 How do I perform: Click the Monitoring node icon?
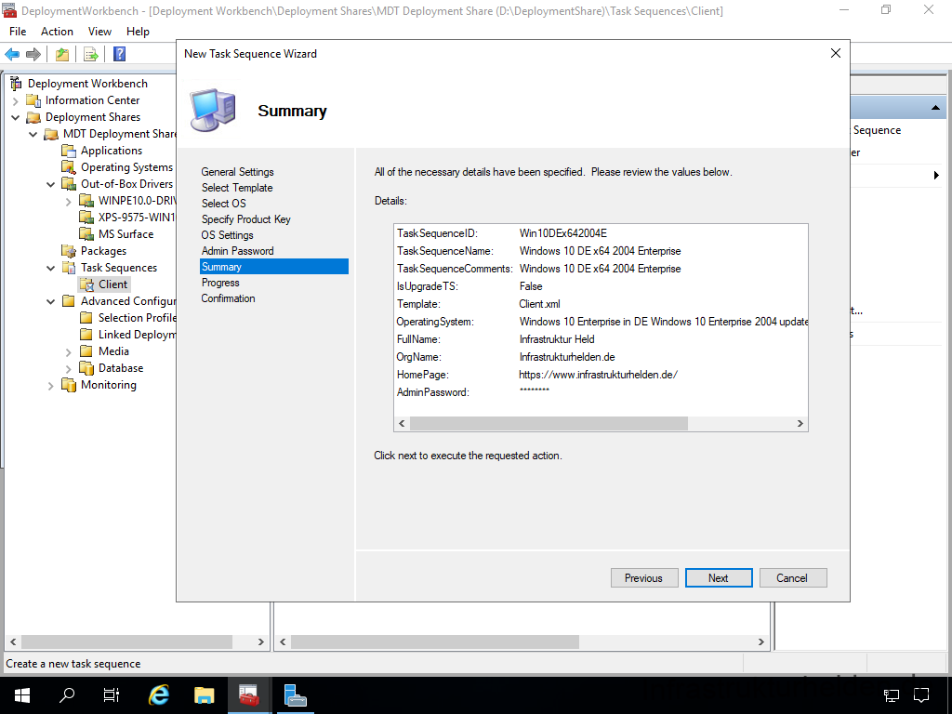coord(69,385)
